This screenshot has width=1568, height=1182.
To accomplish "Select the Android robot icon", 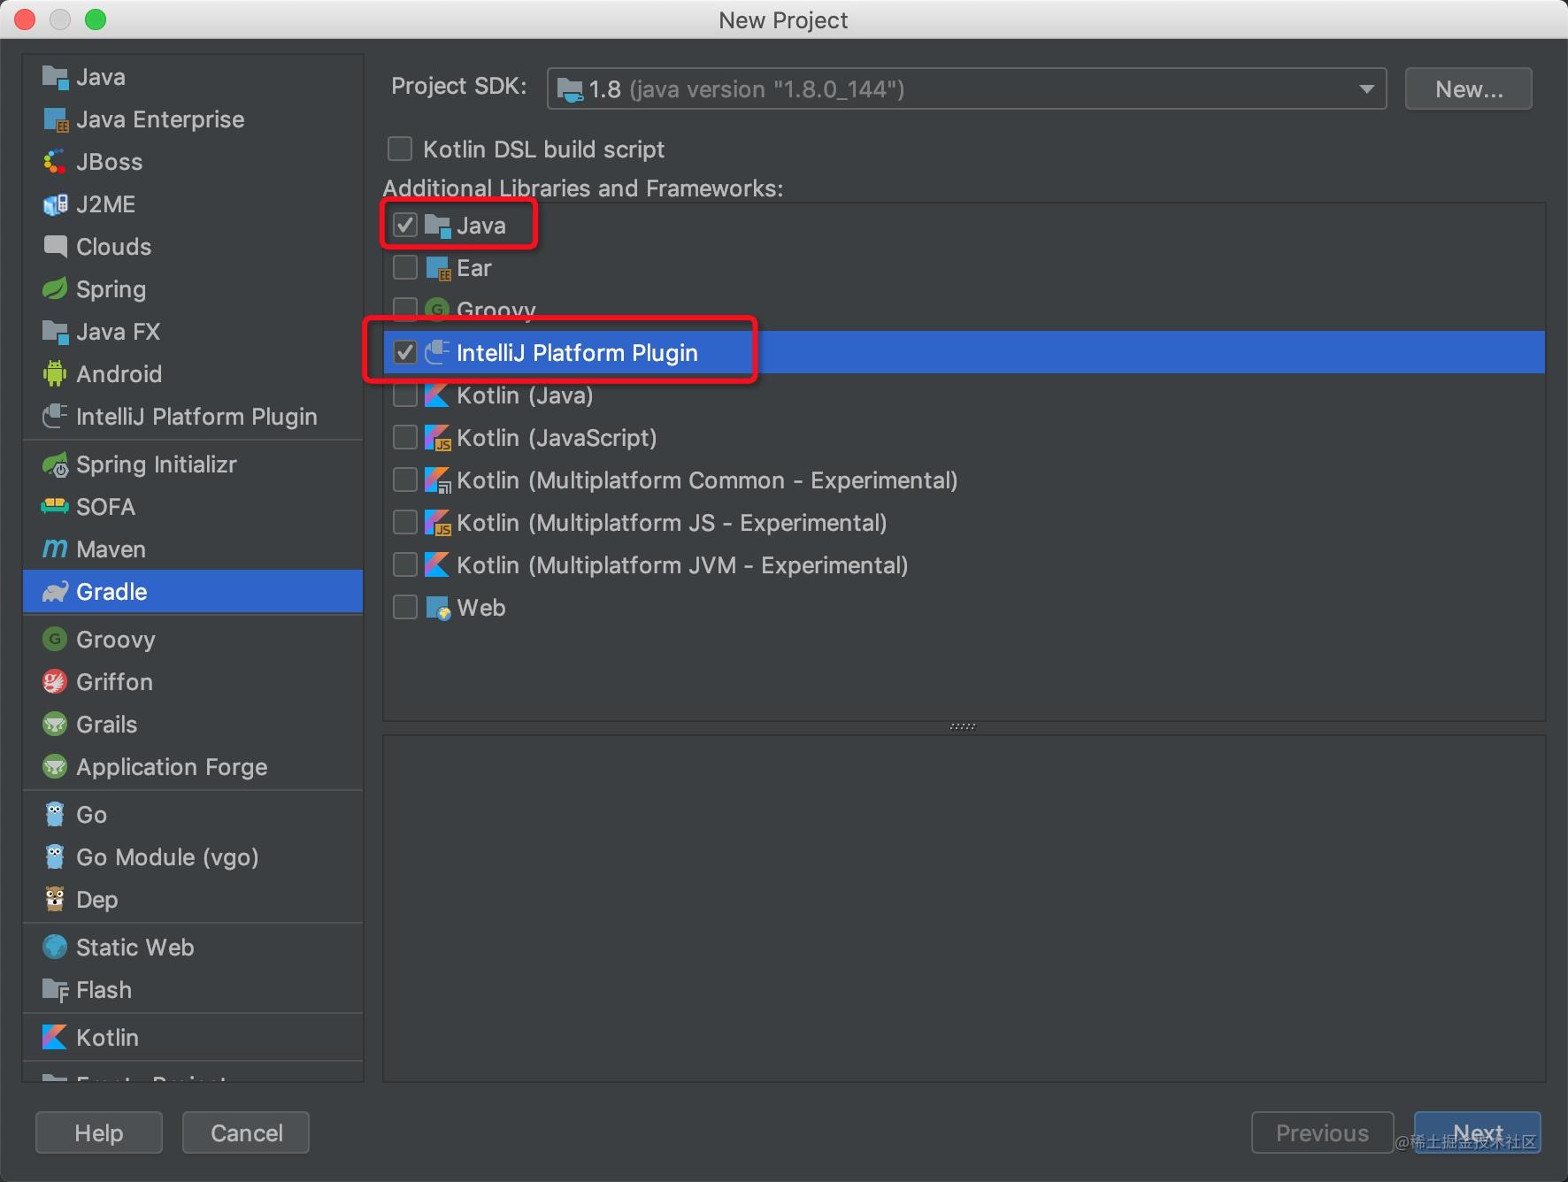I will (55, 374).
